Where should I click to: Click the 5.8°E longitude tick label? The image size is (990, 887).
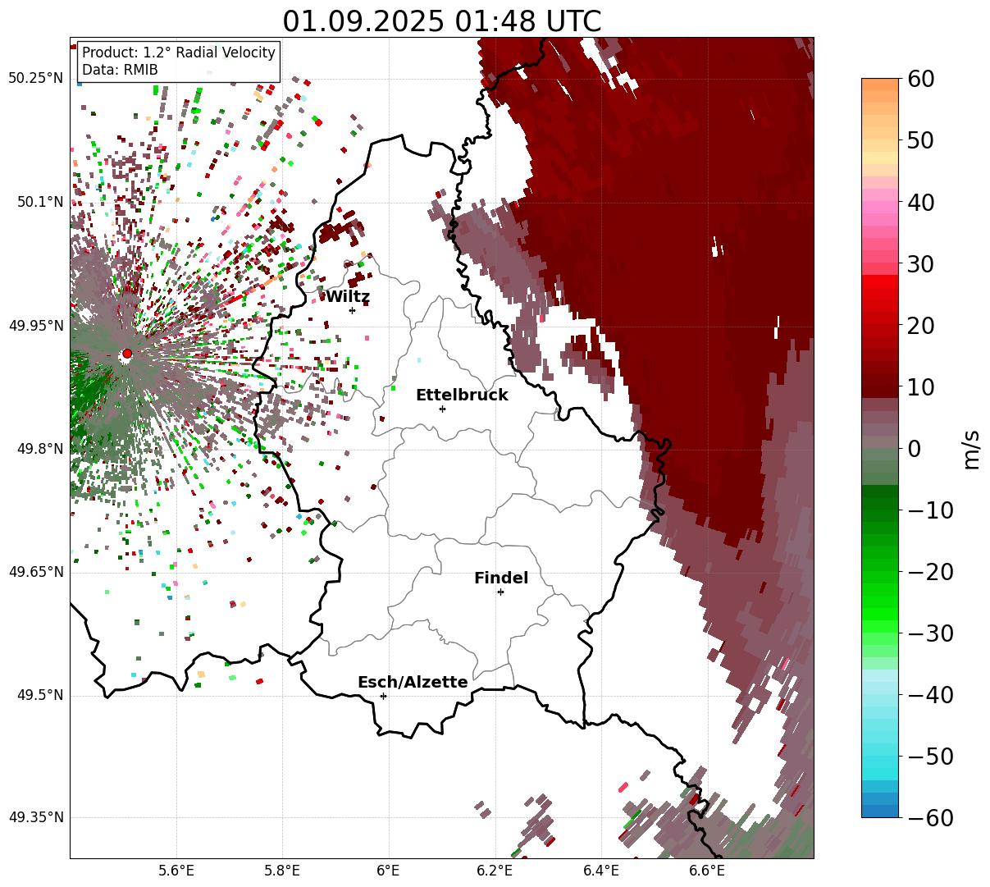(282, 871)
